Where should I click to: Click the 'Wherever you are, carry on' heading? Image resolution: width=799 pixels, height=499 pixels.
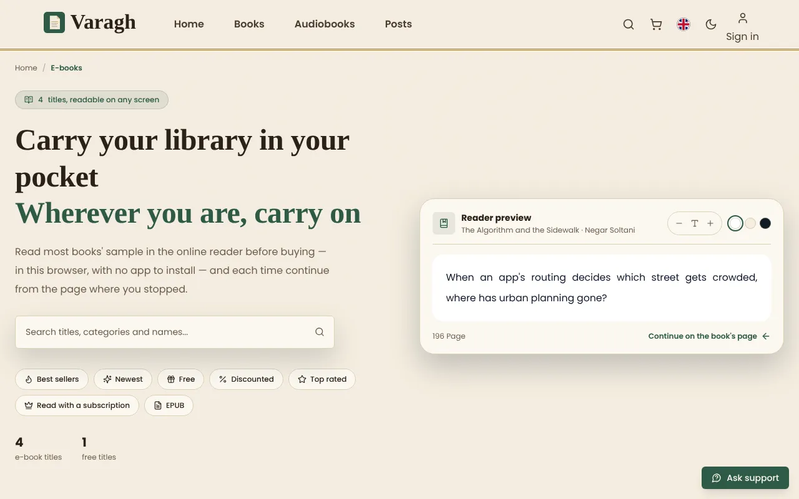(x=188, y=213)
